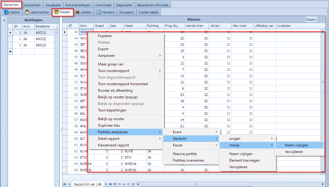This screenshot has height=187, width=329.
Task: Open Bijkomende informatie tab
Action: [x=153, y=5]
